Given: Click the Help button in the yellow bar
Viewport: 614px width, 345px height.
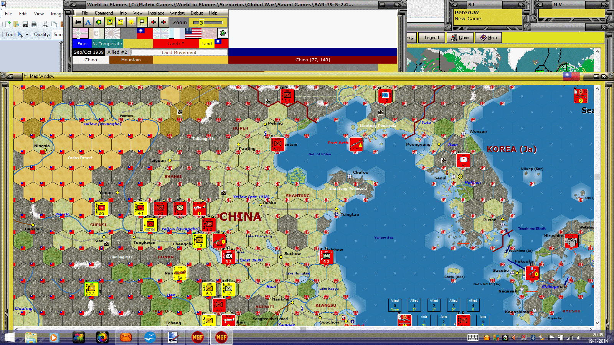Looking at the screenshot, I should (x=489, y=38).
